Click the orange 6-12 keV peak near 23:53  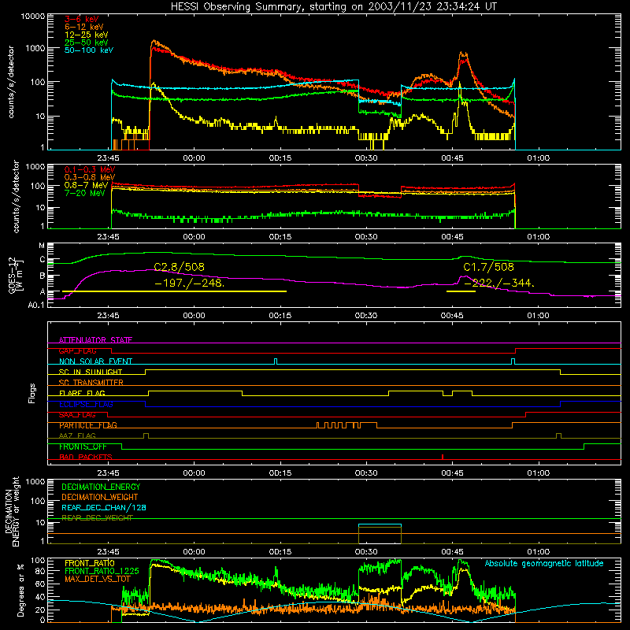[154, 42]
